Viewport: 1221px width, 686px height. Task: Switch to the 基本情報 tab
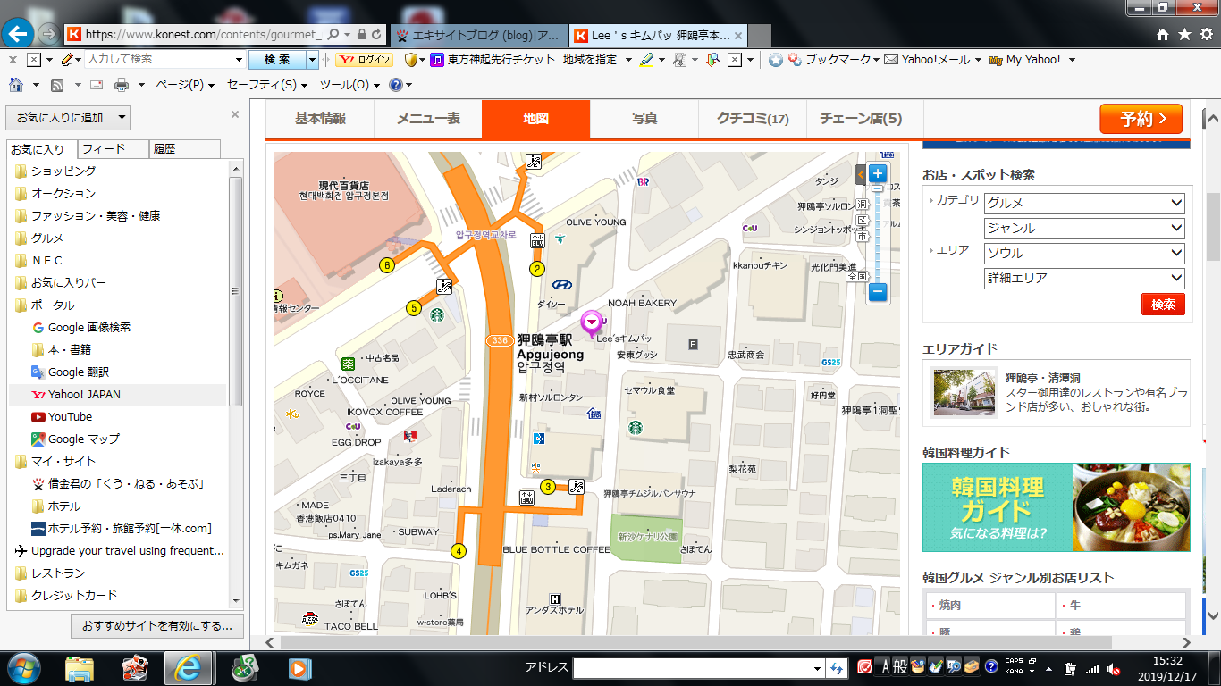pos(320,119)
